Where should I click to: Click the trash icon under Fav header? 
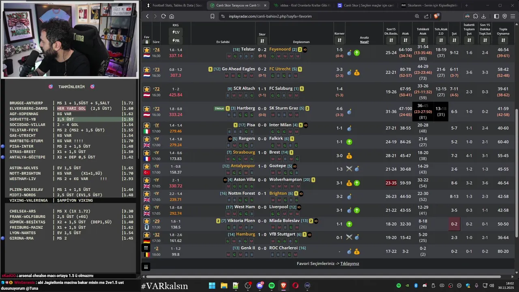coord(146,42)
